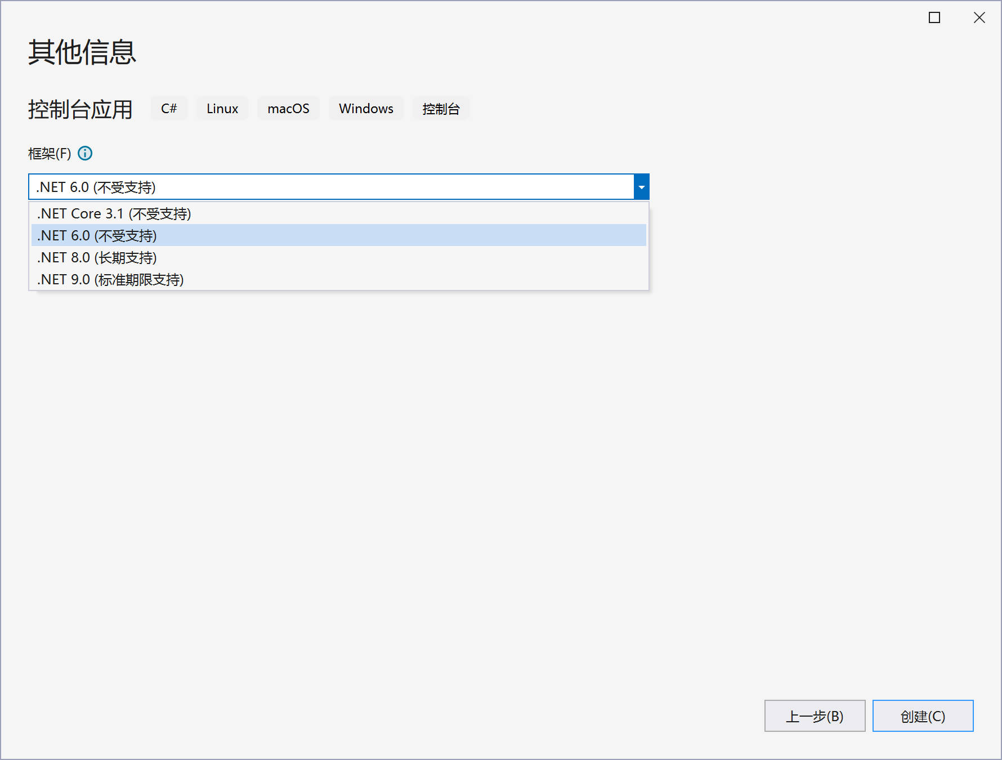Select .NET Core 3.1 (不受支持) from the list
The width and height of the screenshot is (1002, 760).
114,214
